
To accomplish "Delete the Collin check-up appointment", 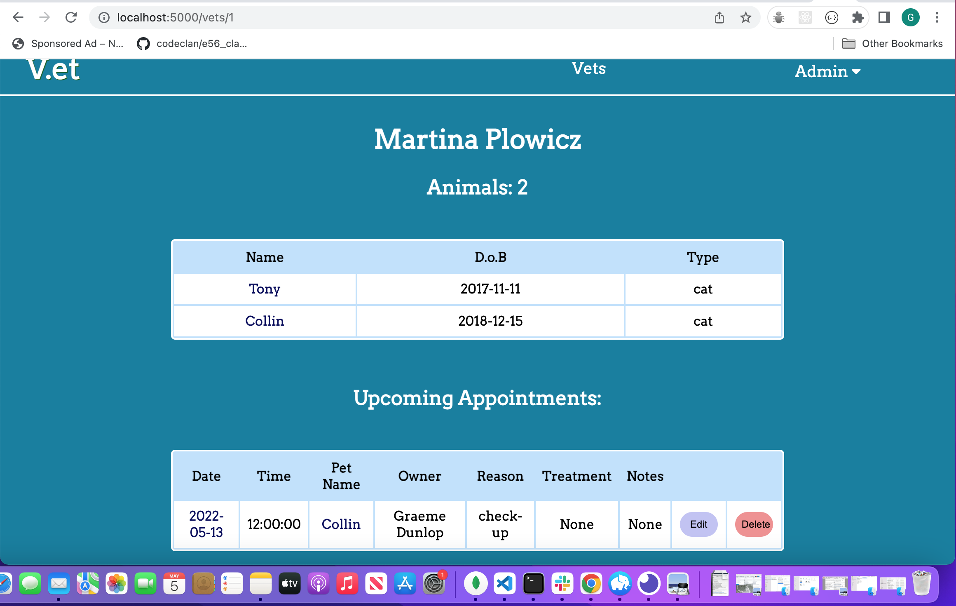I will point(754,524).
